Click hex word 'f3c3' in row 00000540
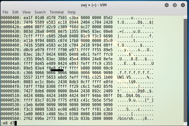Screen dimensions: 189x126 [28, 109]
